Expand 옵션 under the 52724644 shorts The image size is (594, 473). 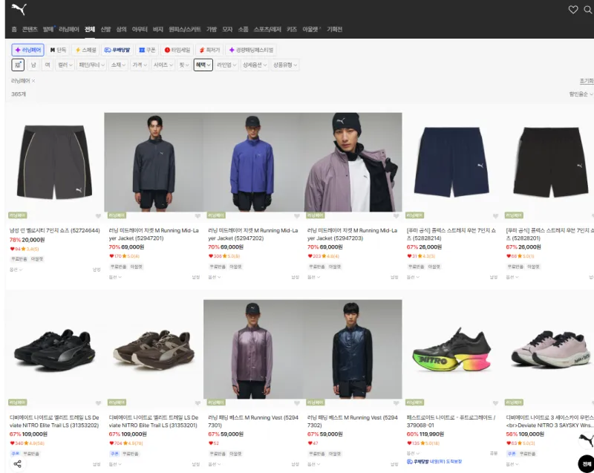click(16, 270)
